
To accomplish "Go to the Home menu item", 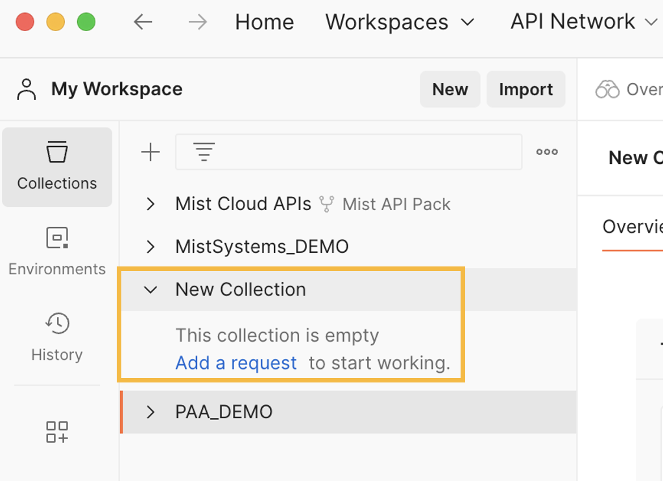I will click(264, 22).
